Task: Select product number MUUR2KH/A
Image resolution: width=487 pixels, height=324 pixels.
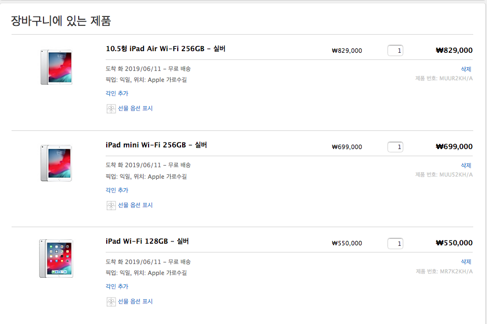Action: pyautogui.click(x=444, y=79)
